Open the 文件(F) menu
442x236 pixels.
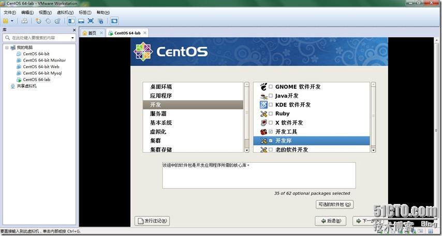click(x=10, y=12)
